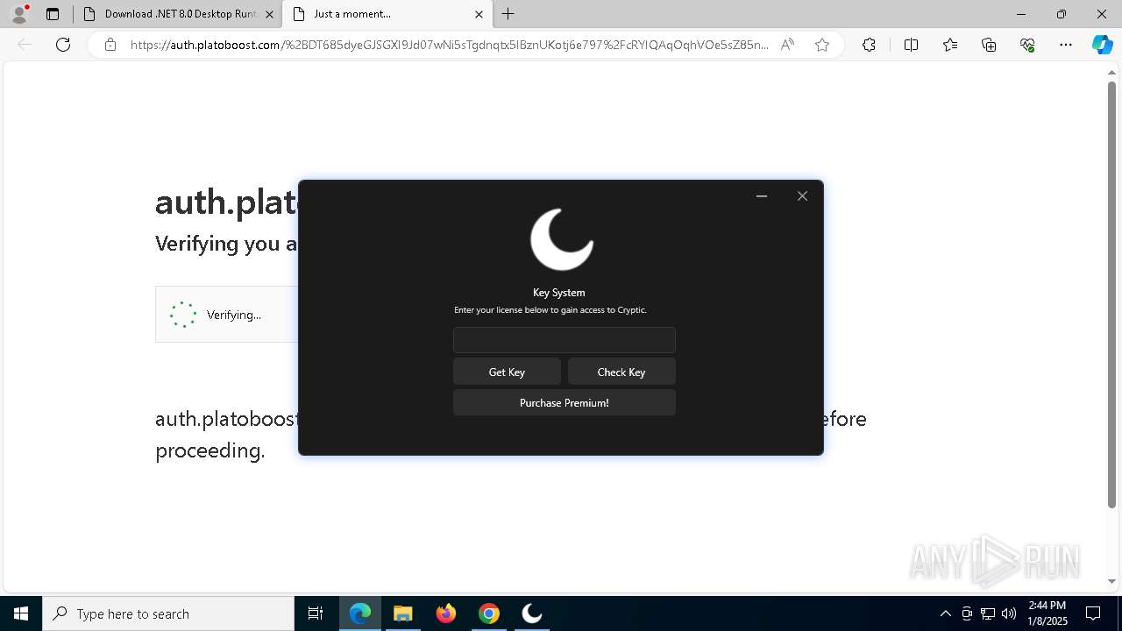The height and width of the screenshot is (631, 1122).
Task: Close the Cryptic Key System dialog
Action: [802, 196]
